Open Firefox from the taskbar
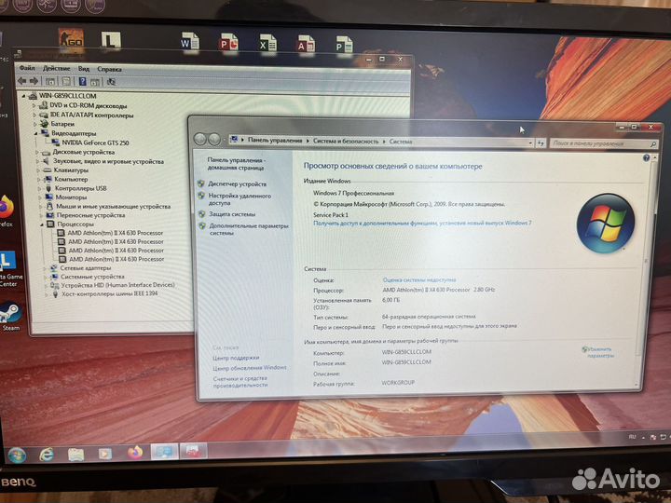The height and width of the screenshot is (503, 671). 135,452
